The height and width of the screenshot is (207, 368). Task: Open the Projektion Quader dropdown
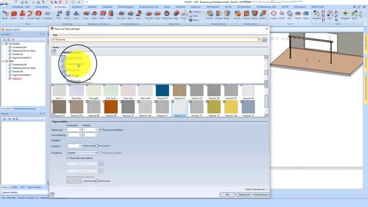82,153
